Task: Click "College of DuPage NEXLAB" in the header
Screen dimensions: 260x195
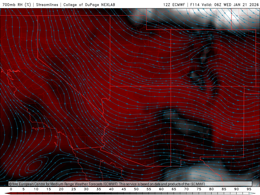Action: click(x=89, y=5)
